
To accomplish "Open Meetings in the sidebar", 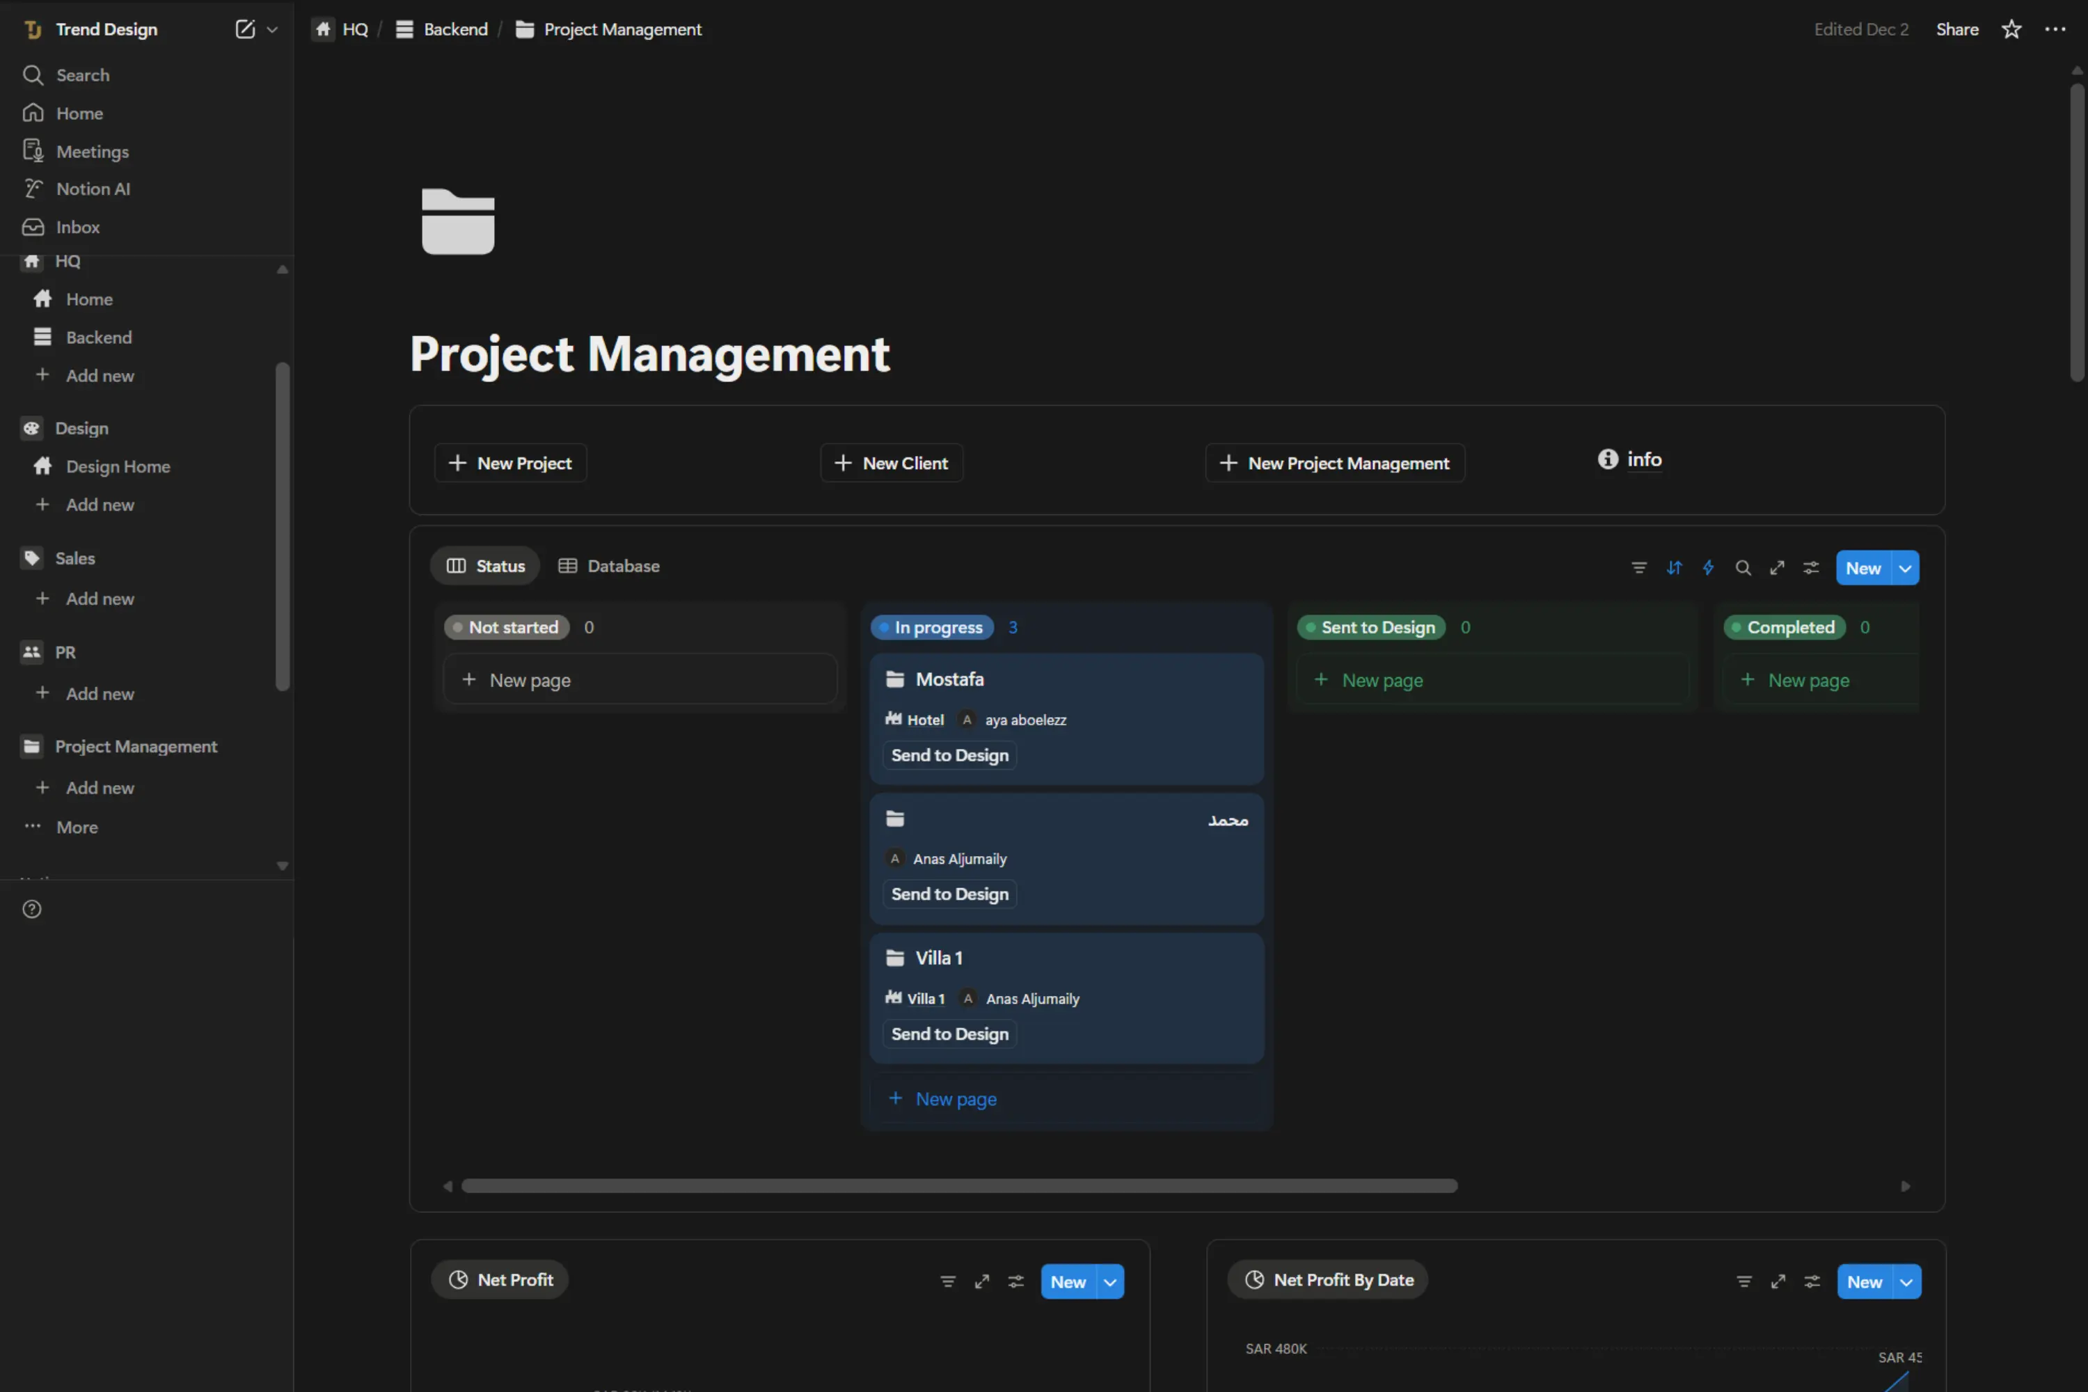I will 93,151.
